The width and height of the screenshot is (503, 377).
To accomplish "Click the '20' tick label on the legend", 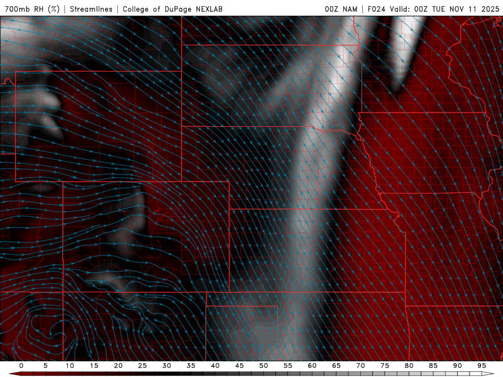I will tap(118, 366).
